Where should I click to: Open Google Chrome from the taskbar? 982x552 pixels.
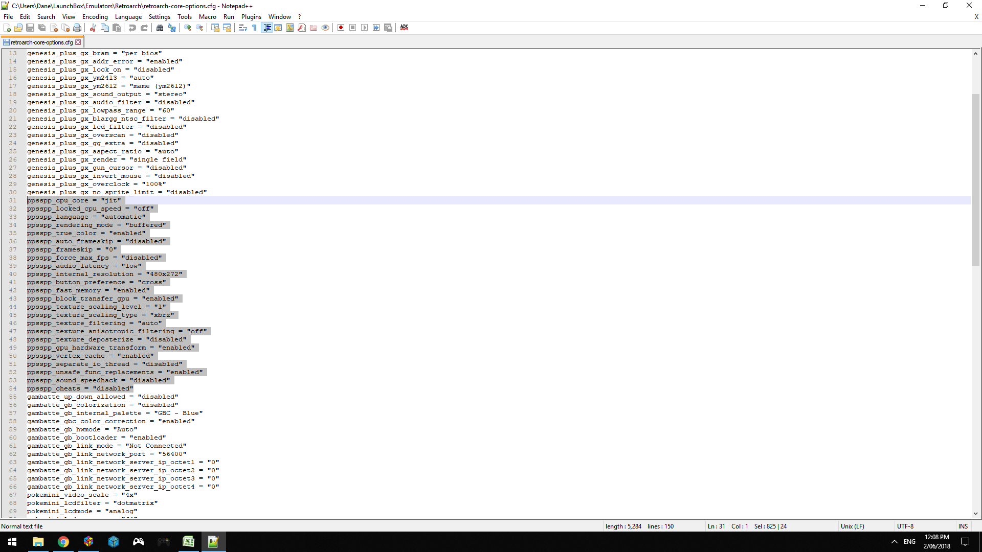coord(63,542)
